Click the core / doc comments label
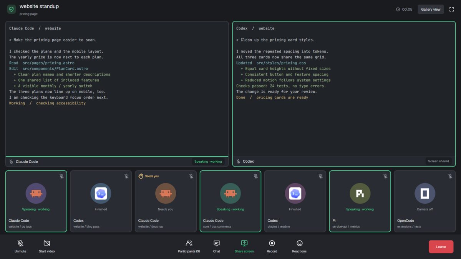Screen dimensions: 461x259 pos(217,227)
